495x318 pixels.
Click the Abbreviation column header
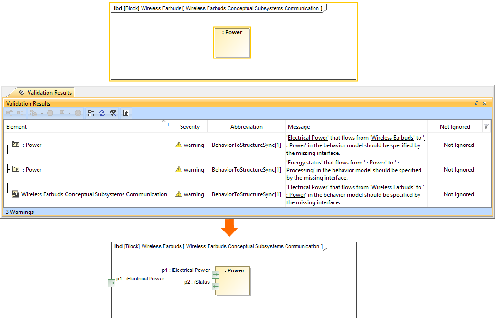246,127
